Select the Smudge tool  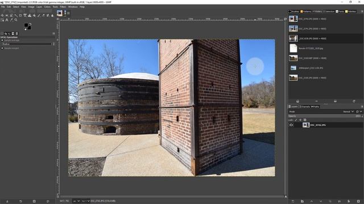coord(52,15)
